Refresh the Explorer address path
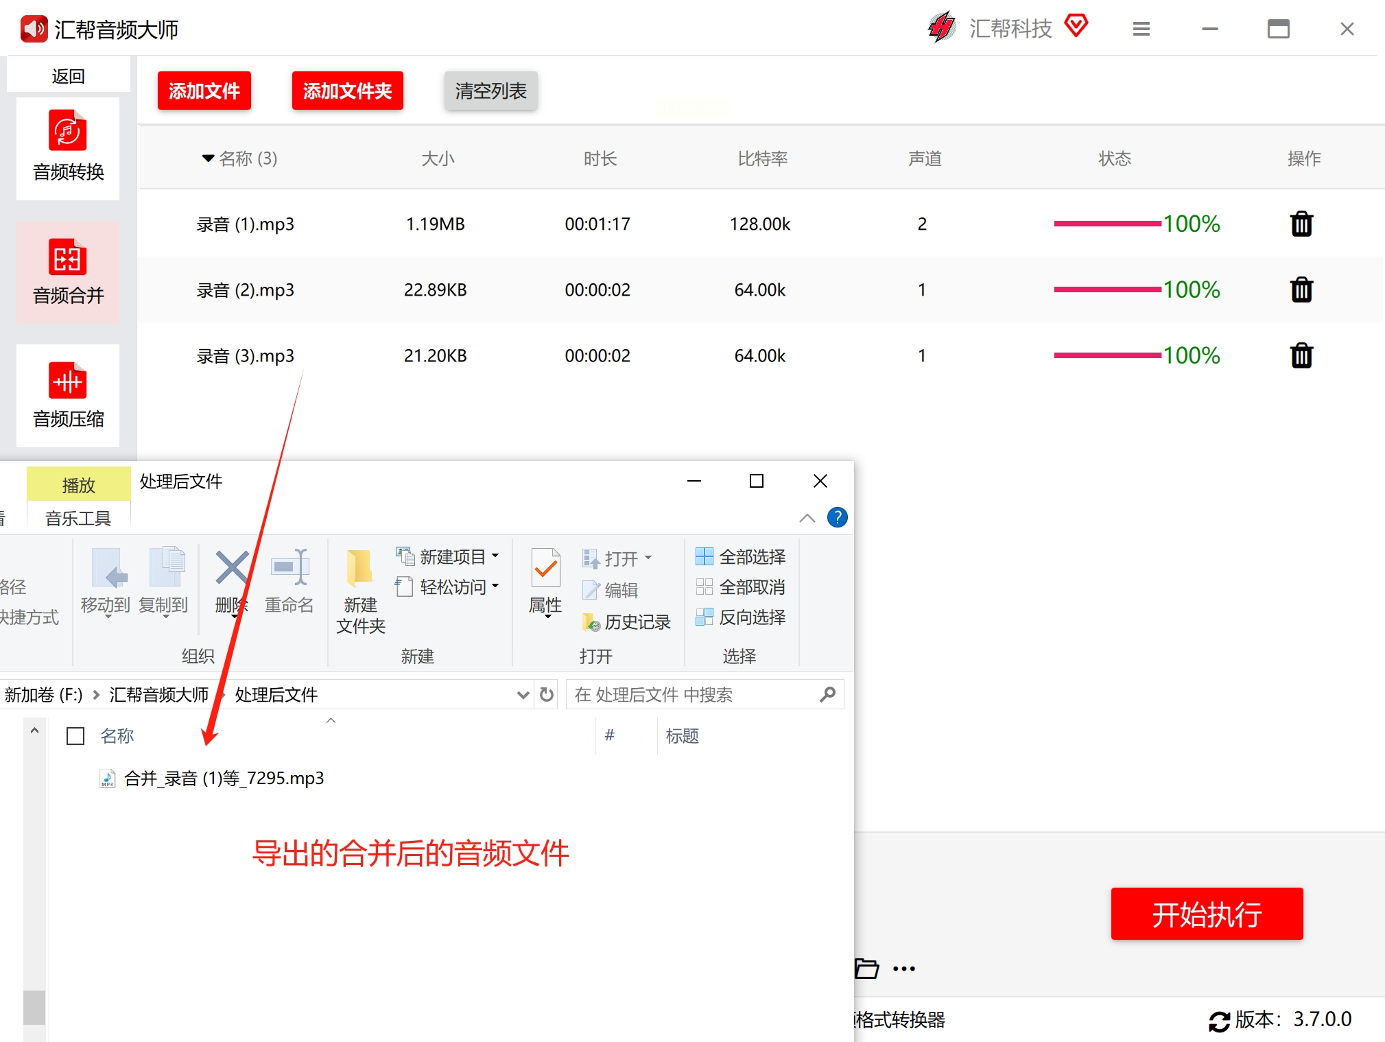The height and width of the screenshot is (1042, 1385). (x=547, y=695)
